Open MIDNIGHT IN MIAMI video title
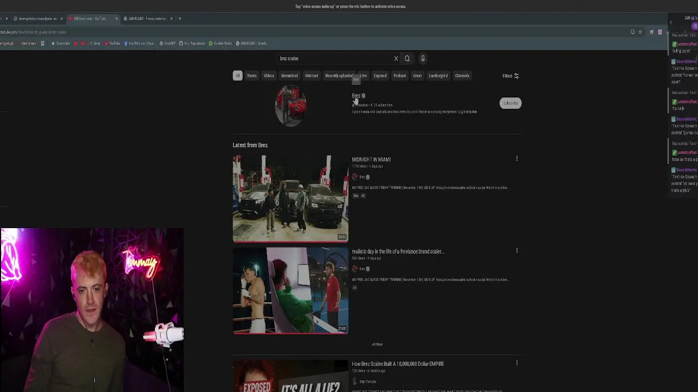Screen dimensions: 698x392 pos(371,160)
